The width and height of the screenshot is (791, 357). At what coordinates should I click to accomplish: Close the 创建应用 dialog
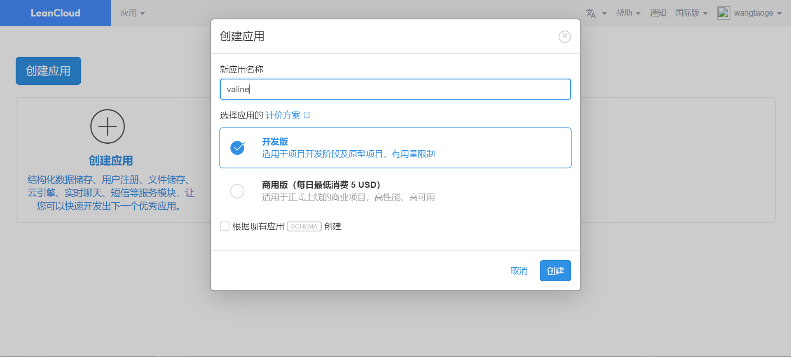point(564,36)
